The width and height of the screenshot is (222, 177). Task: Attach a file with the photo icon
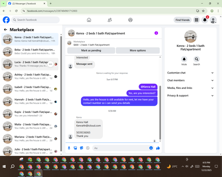pyautogui.click(x=75, y=148)
